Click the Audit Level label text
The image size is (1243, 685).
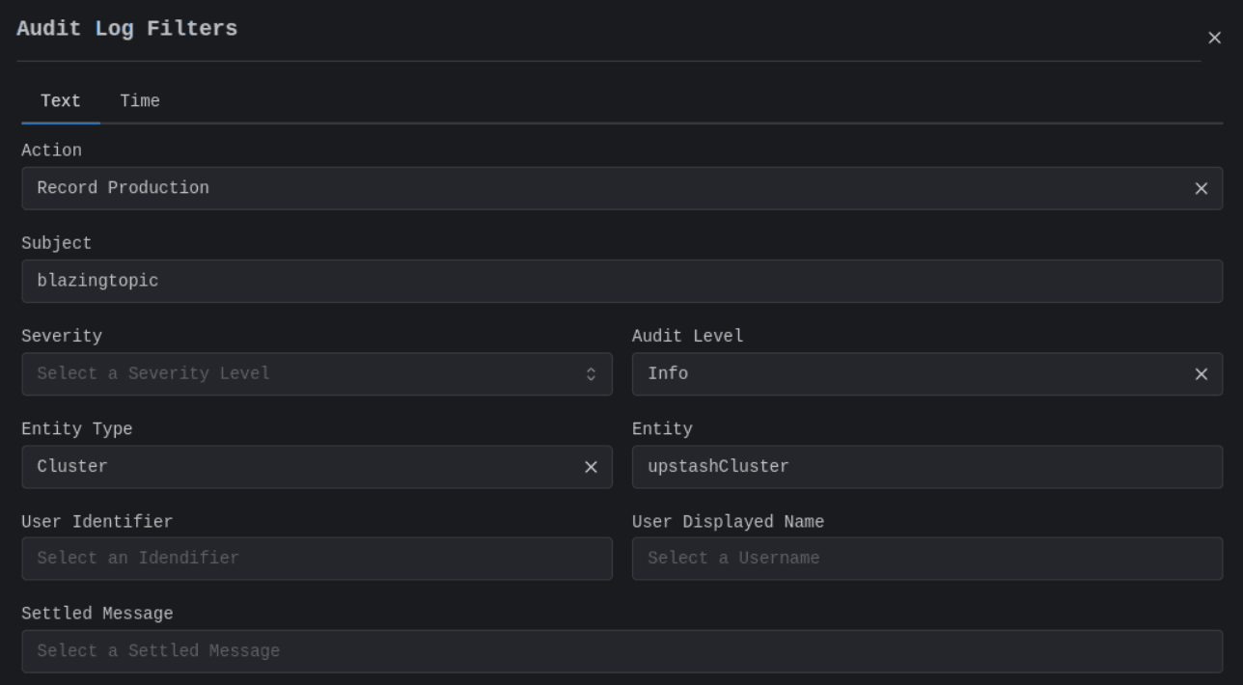pos(687,337)
